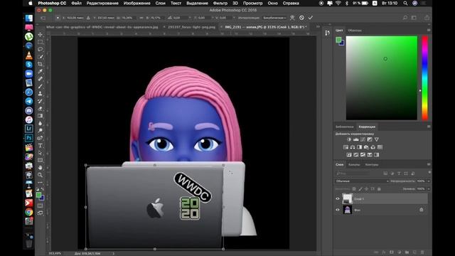This screenshot has width=455, height=256.
Task: Add a layer mask
Action: click(392, 252)
